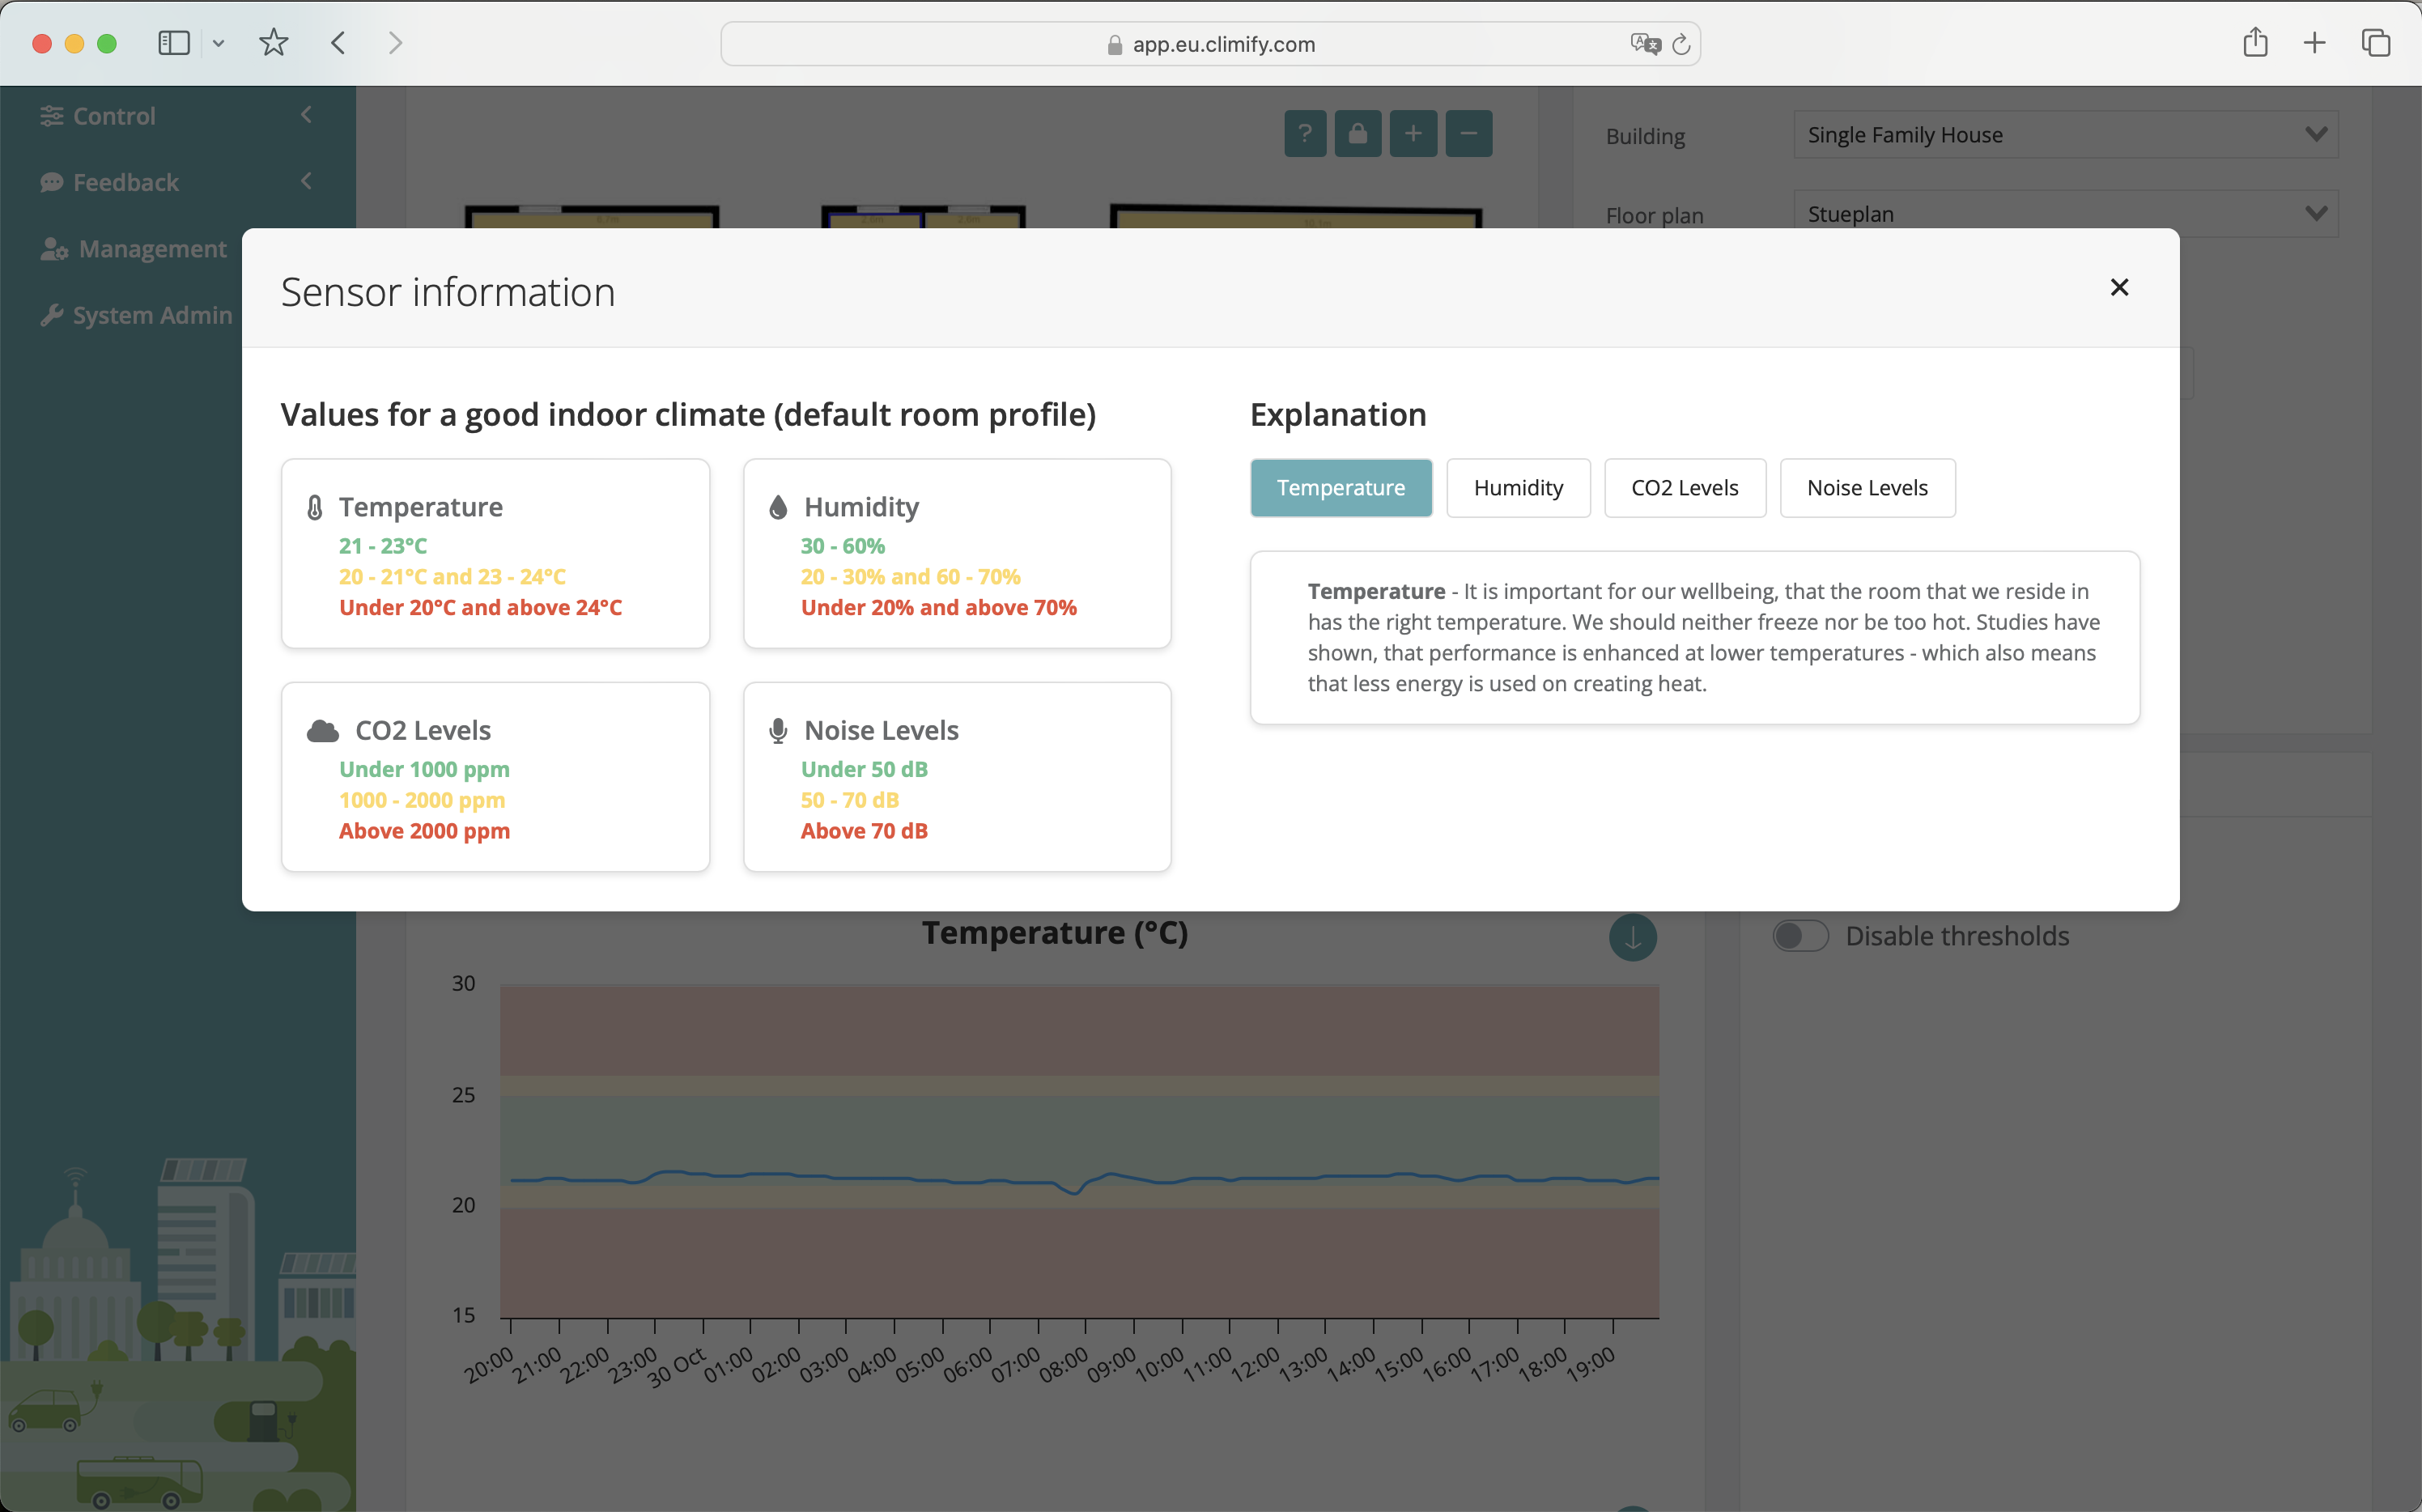Open a new tab with the plus icon

pyautogui.click(x=2315, y=43)
